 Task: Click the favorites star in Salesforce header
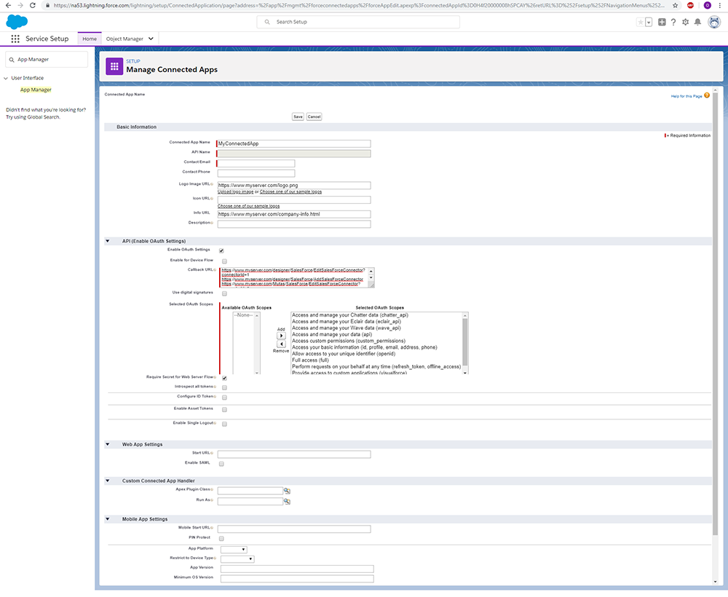click(x=641, y=23)
